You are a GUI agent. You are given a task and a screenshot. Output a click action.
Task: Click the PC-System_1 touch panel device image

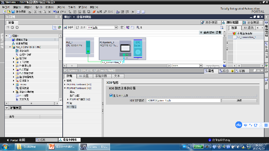tap(125, 48)
